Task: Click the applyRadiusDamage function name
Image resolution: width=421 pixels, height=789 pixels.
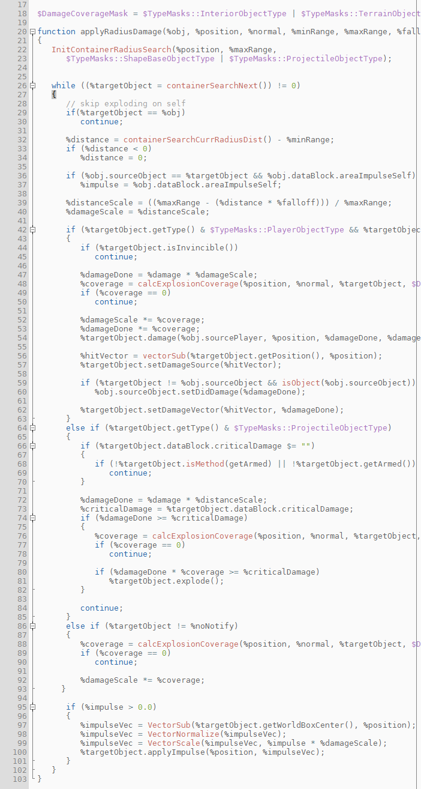Action: (x=121, y=31)
